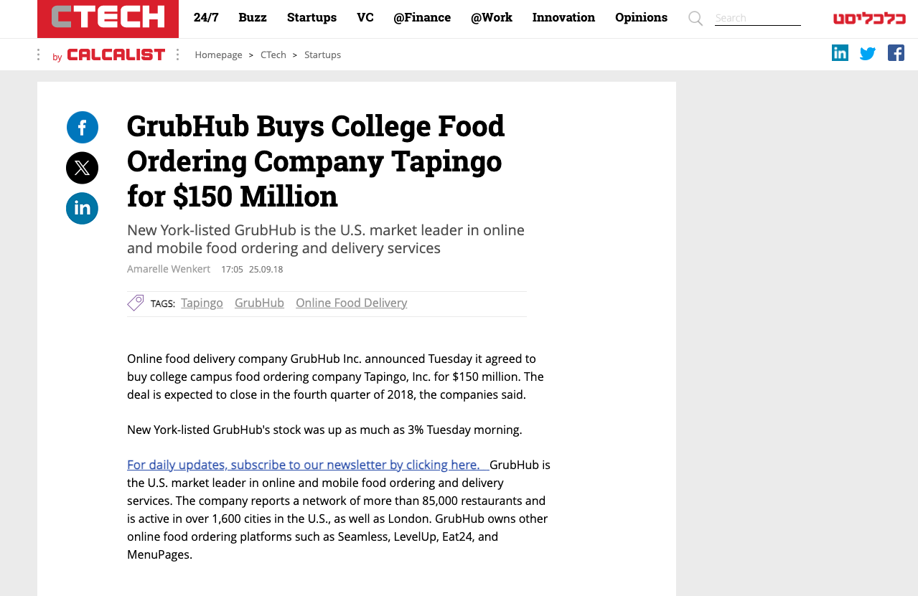
Task: Open the Startups menu section
Action: [x=312, y=17]
